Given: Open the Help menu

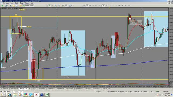Looking at the screenshot, I should click(x=32, y=3).
